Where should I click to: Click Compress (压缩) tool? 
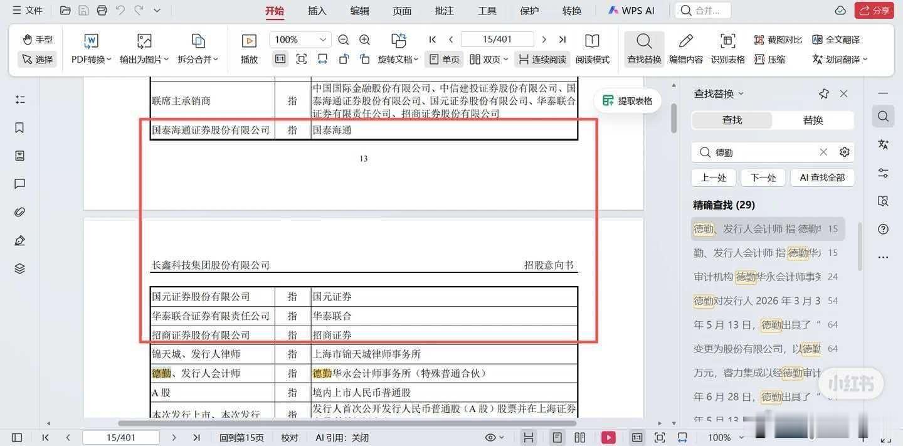click(x=769, y=59)
